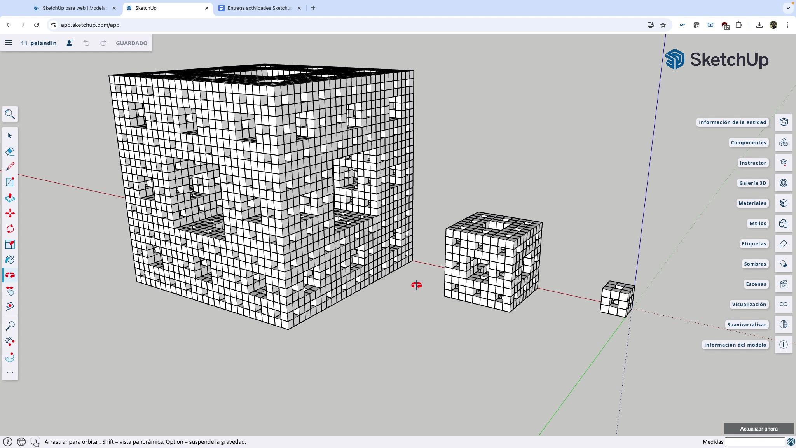Select the Eraser tool
Viewport: 796px width, 448px height.
click(10, 151)
